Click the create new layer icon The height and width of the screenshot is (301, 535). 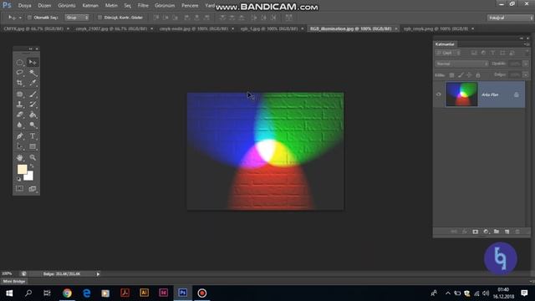click(507, 232)
